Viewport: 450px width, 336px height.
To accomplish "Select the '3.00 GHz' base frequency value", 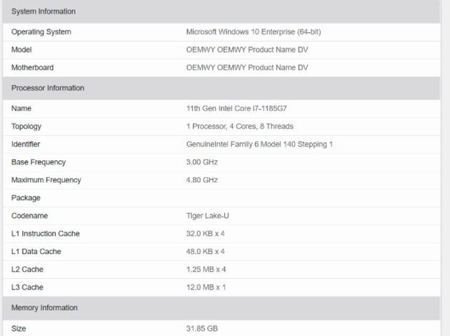I will (x=201, y=162).
